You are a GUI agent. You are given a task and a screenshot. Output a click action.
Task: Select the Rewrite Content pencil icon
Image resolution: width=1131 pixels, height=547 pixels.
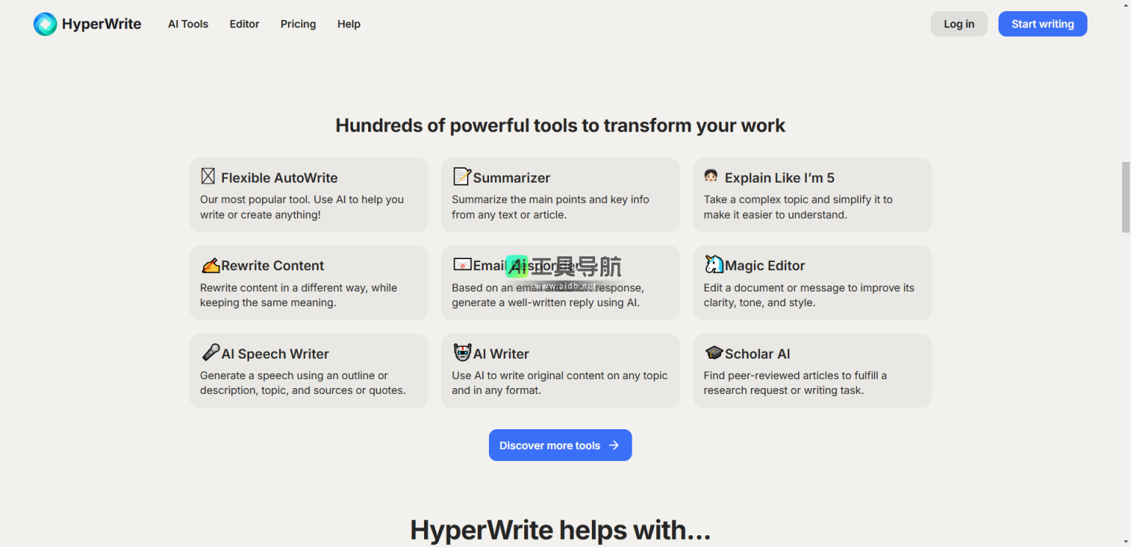click(210, 264)
